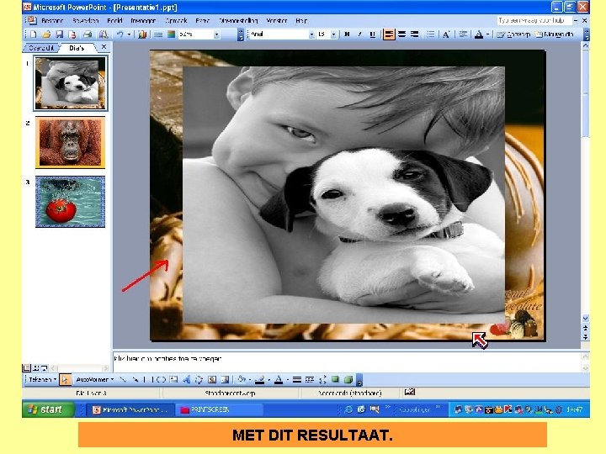Open the Arial font name dropdown

(311, 34)
